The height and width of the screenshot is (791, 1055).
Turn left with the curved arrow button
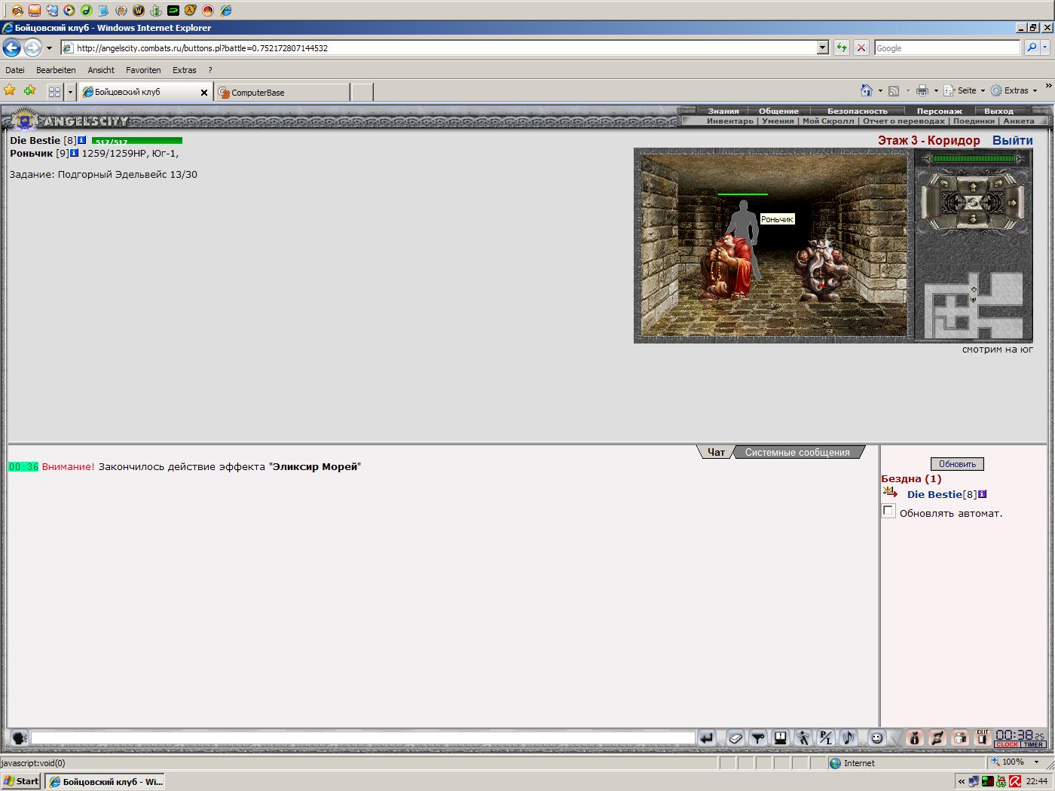(944, 184)
